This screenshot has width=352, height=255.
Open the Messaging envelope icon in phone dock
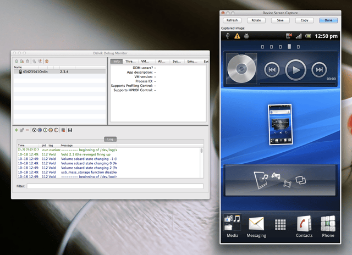(256, 226)
